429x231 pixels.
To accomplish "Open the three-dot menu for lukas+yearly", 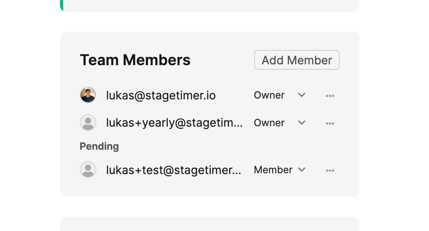I will point(330,123).
